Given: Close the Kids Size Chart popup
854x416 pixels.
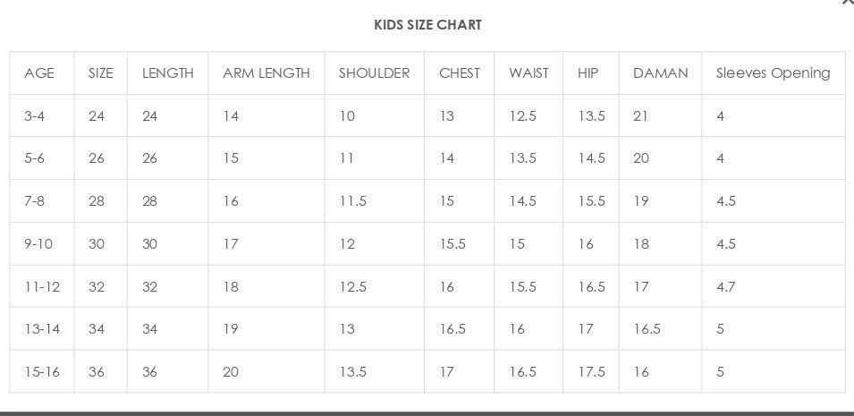Looking at the screenshot, I should pyautogui.click(x=849, y=2).
